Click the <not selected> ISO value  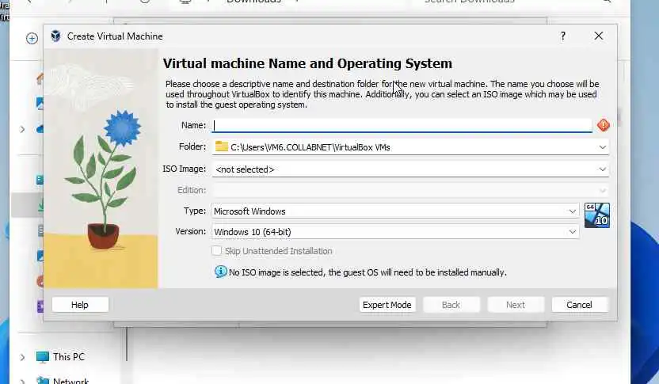245,169
